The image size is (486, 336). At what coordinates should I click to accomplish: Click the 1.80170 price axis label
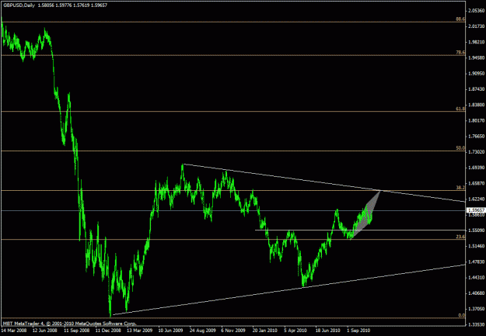click(x=477, y=120)
